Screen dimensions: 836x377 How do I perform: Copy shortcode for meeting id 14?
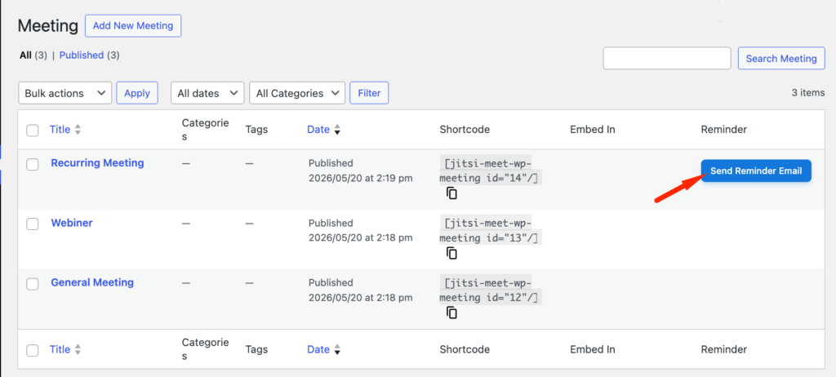tap(451, 193)
